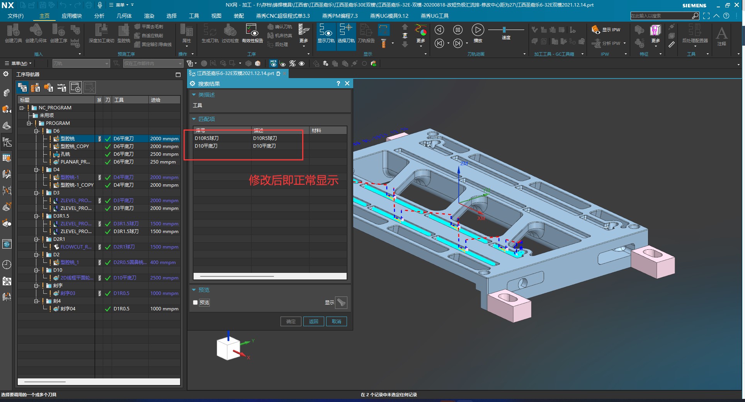Click the Program Order View icon in navigator
The image size is (745, 402).
22,88
